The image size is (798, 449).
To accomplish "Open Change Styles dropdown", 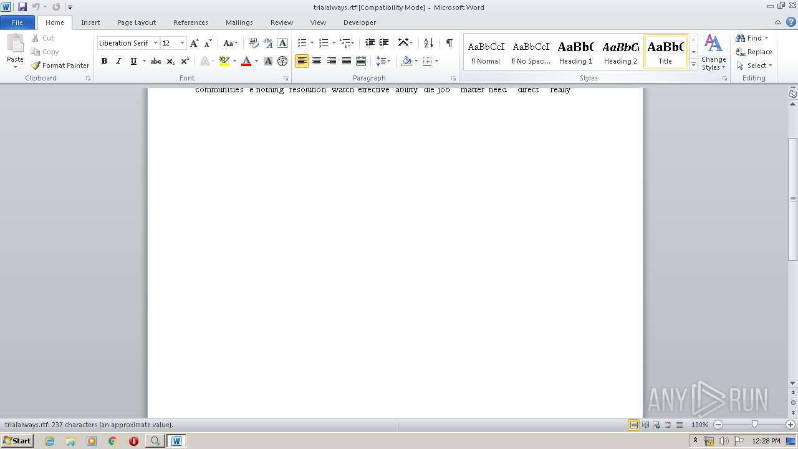I will 714,53.
